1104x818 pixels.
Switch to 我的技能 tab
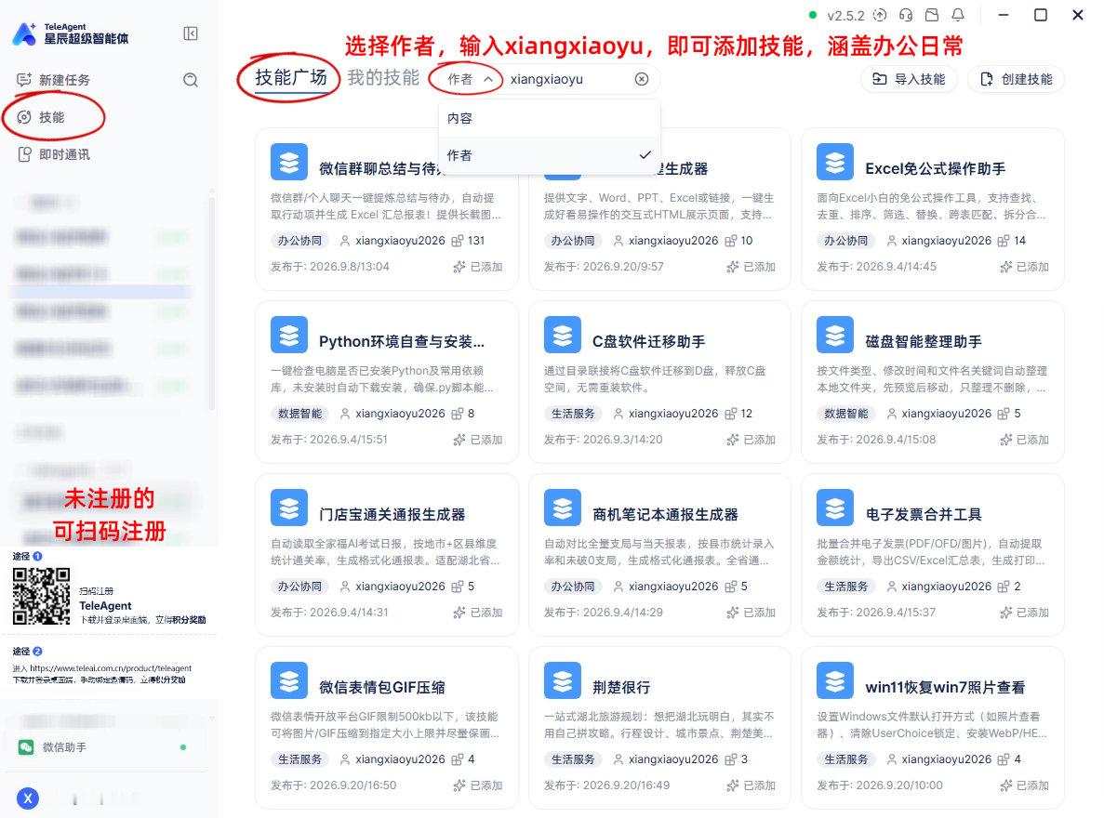383,77
